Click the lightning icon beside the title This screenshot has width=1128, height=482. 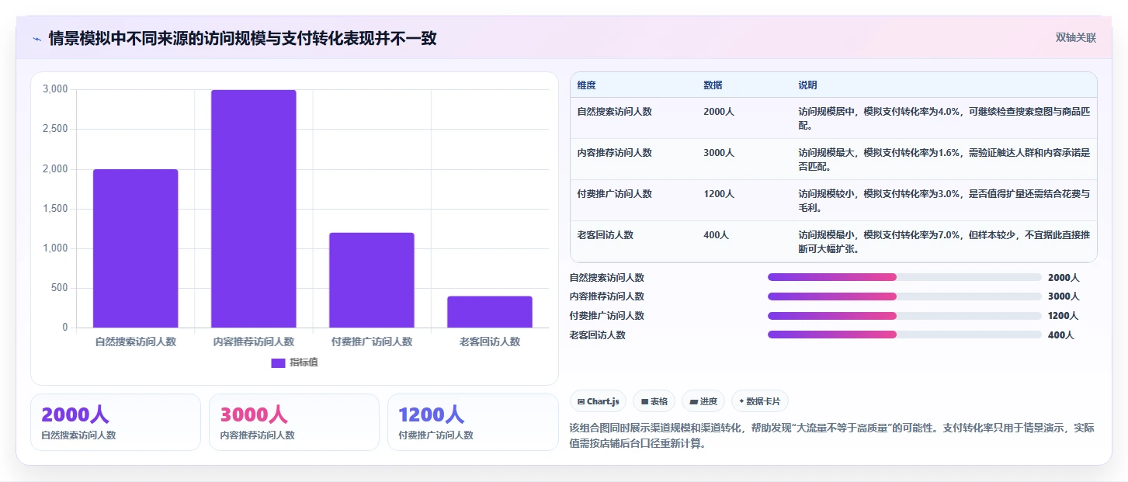tap(37, 38)
